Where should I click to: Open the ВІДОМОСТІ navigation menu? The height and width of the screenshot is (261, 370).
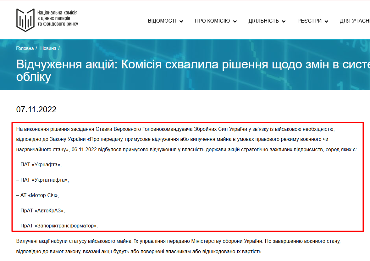[x=163, y=20]
